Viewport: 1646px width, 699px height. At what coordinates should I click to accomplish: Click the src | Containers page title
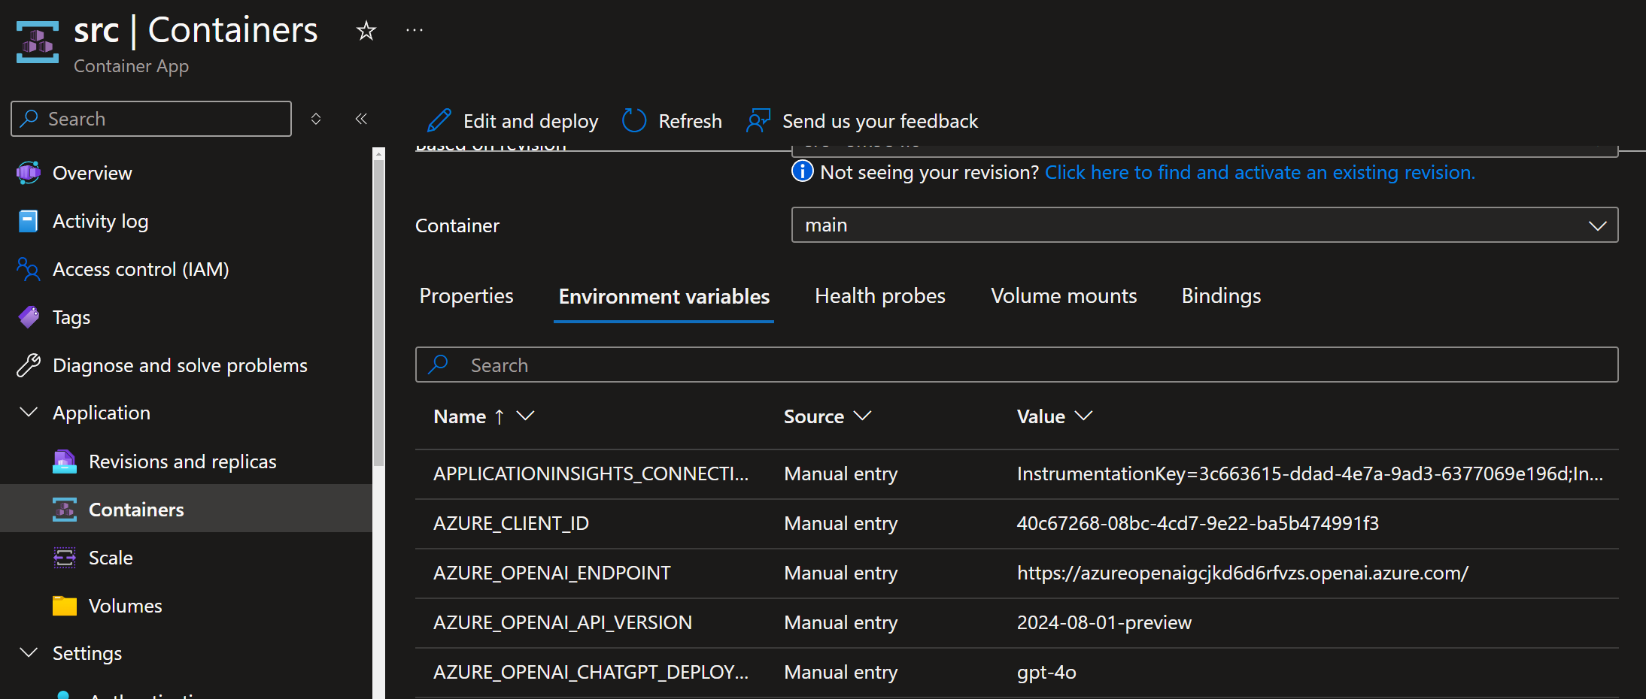[196, 30]
